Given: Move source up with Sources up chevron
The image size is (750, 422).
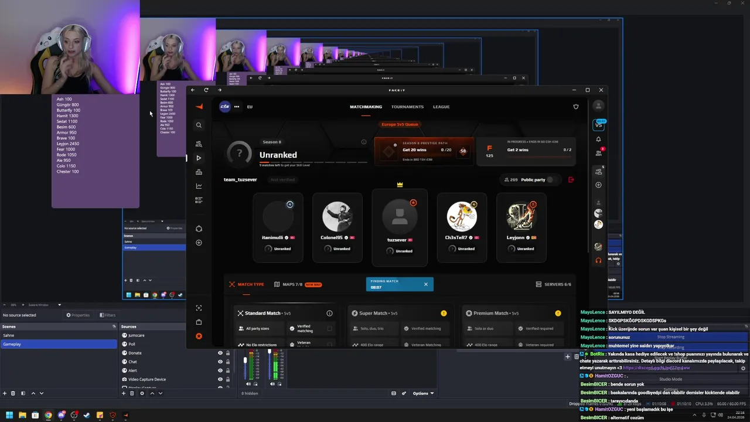Looking at the screenshot, I should [x=152, y=393].
